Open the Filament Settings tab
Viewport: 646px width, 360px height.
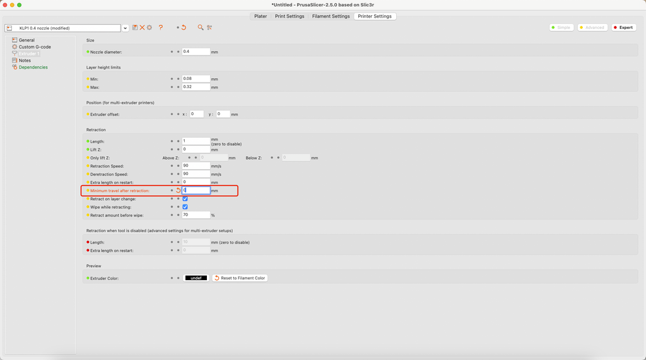click(331, 16)
